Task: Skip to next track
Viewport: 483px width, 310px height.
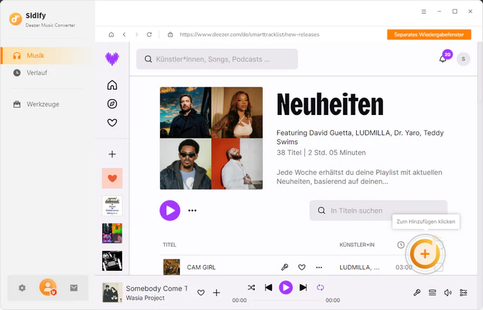Action: coord(303,287)
